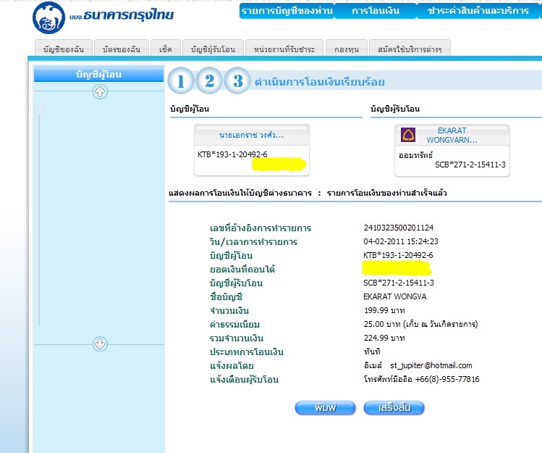Click the SCB bank icon on recipient card
Screen dimensions: 542x453
408,135
